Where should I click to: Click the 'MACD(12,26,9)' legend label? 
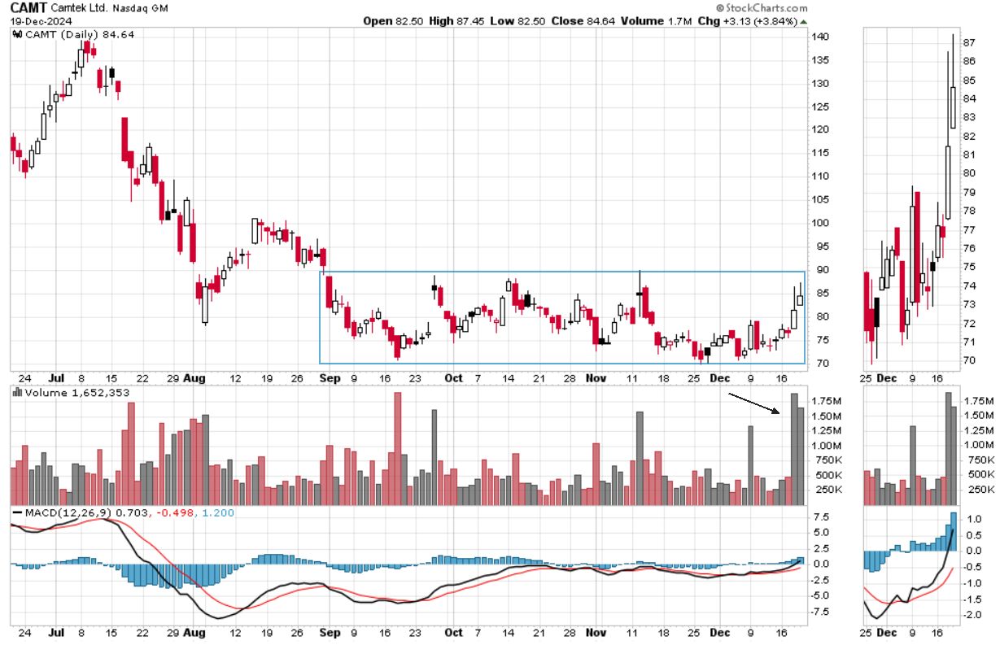[x=69, y=513]
